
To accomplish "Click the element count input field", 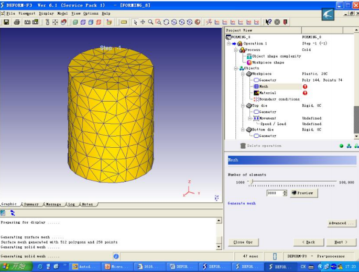I will [275, 193].
